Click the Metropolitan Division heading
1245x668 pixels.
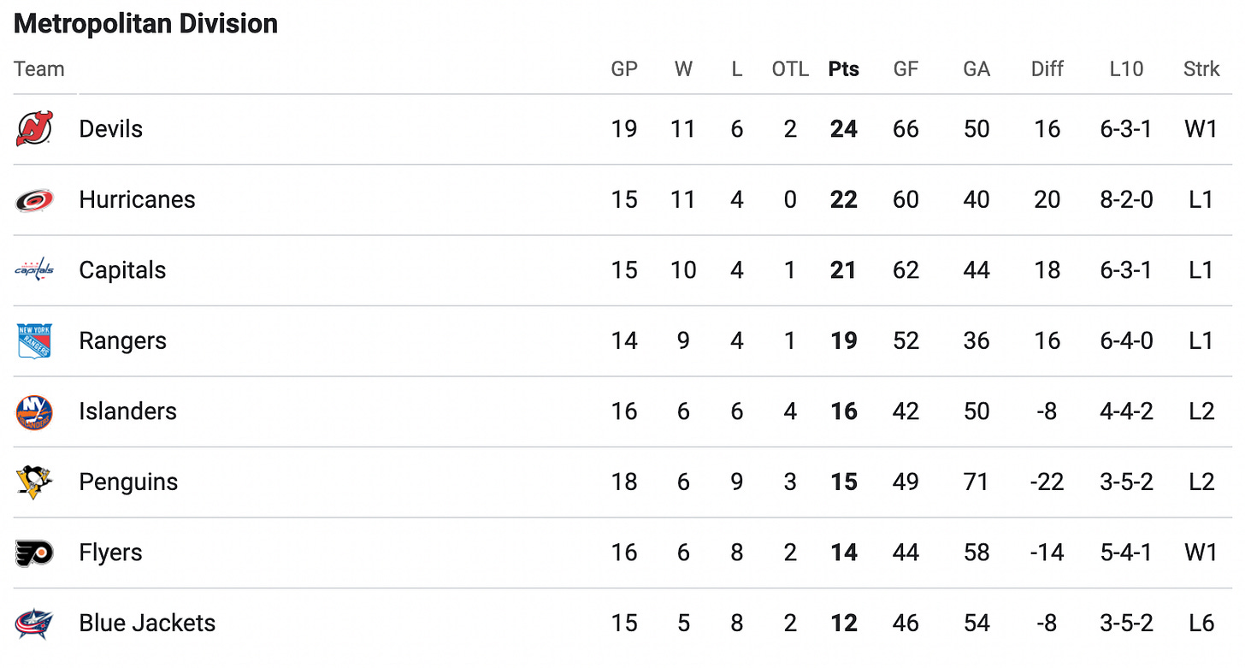tap(146, 23)
